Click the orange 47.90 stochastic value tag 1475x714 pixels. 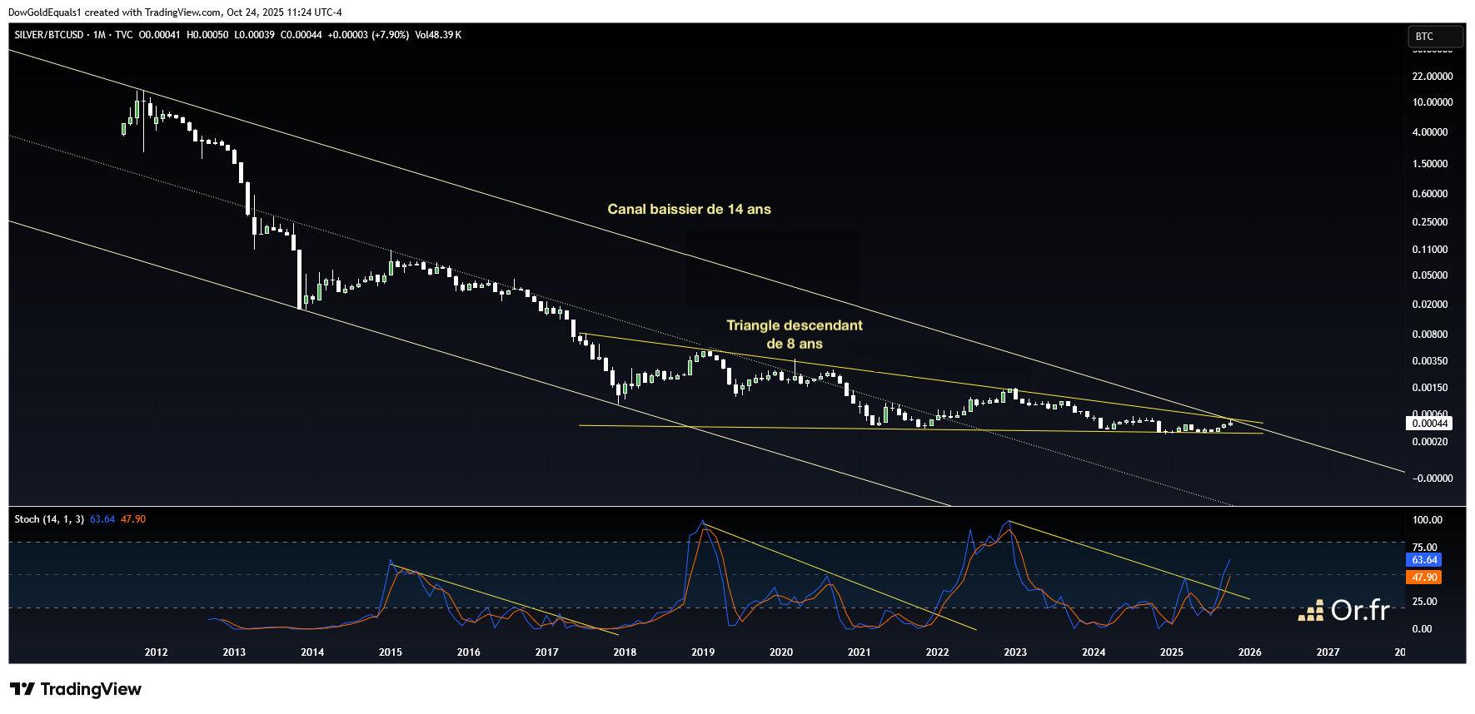(1424, 578)
